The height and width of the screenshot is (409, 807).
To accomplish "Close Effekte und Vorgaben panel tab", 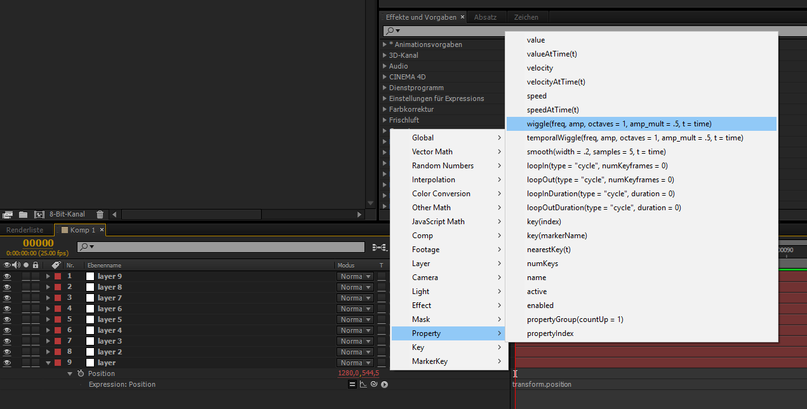I will tap(462, 17).
